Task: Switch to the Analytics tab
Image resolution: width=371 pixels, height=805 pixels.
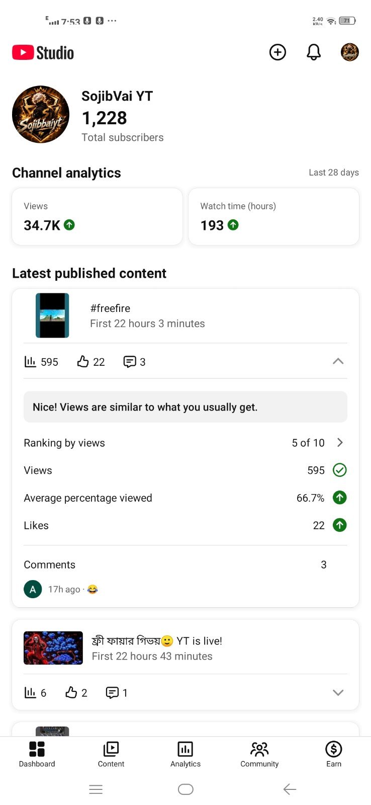Action: pos(185,754)
